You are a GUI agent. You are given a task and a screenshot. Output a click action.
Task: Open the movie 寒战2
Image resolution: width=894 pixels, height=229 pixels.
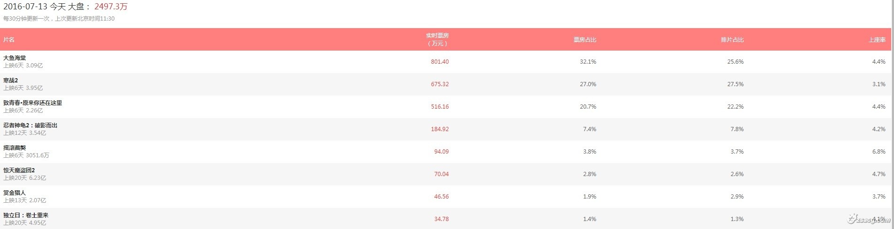click(x=10, y=81)
